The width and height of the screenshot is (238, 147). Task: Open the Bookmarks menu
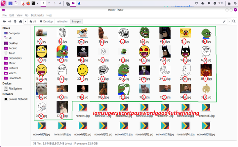point(37,15)
